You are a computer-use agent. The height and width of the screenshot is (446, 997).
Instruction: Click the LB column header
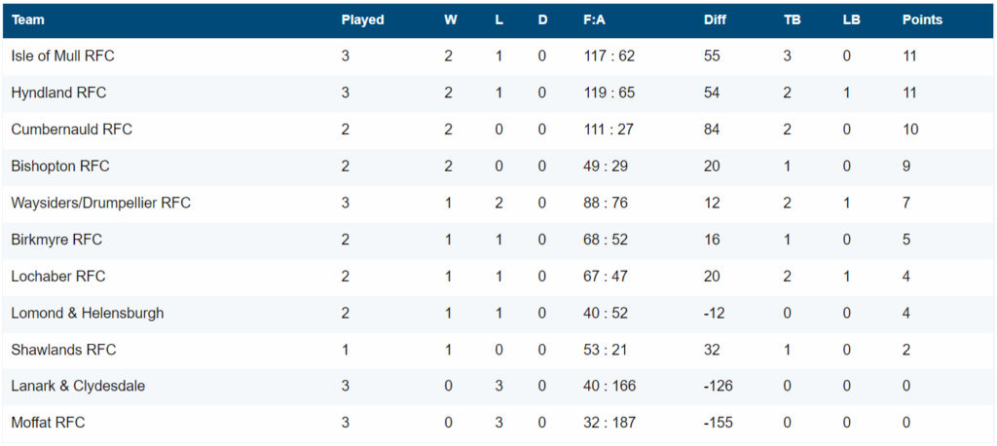coord(851,19)
